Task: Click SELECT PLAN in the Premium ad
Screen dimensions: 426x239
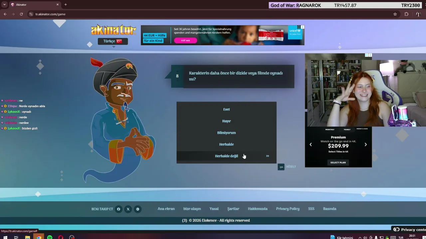Action: 338,163
